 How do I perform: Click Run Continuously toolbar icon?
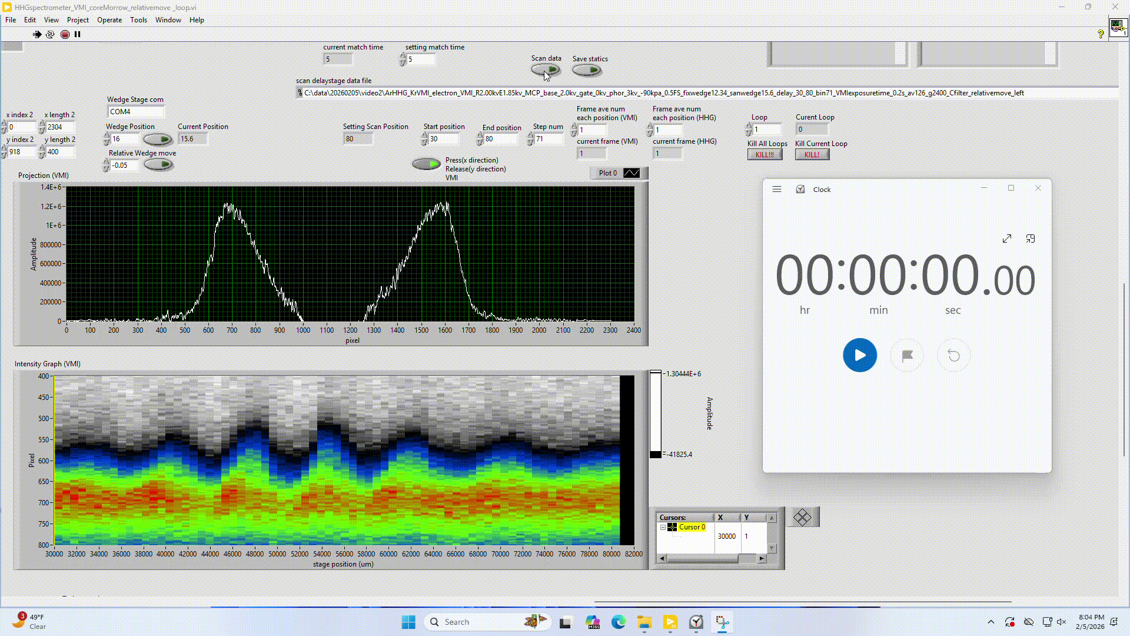coord(50,34)
